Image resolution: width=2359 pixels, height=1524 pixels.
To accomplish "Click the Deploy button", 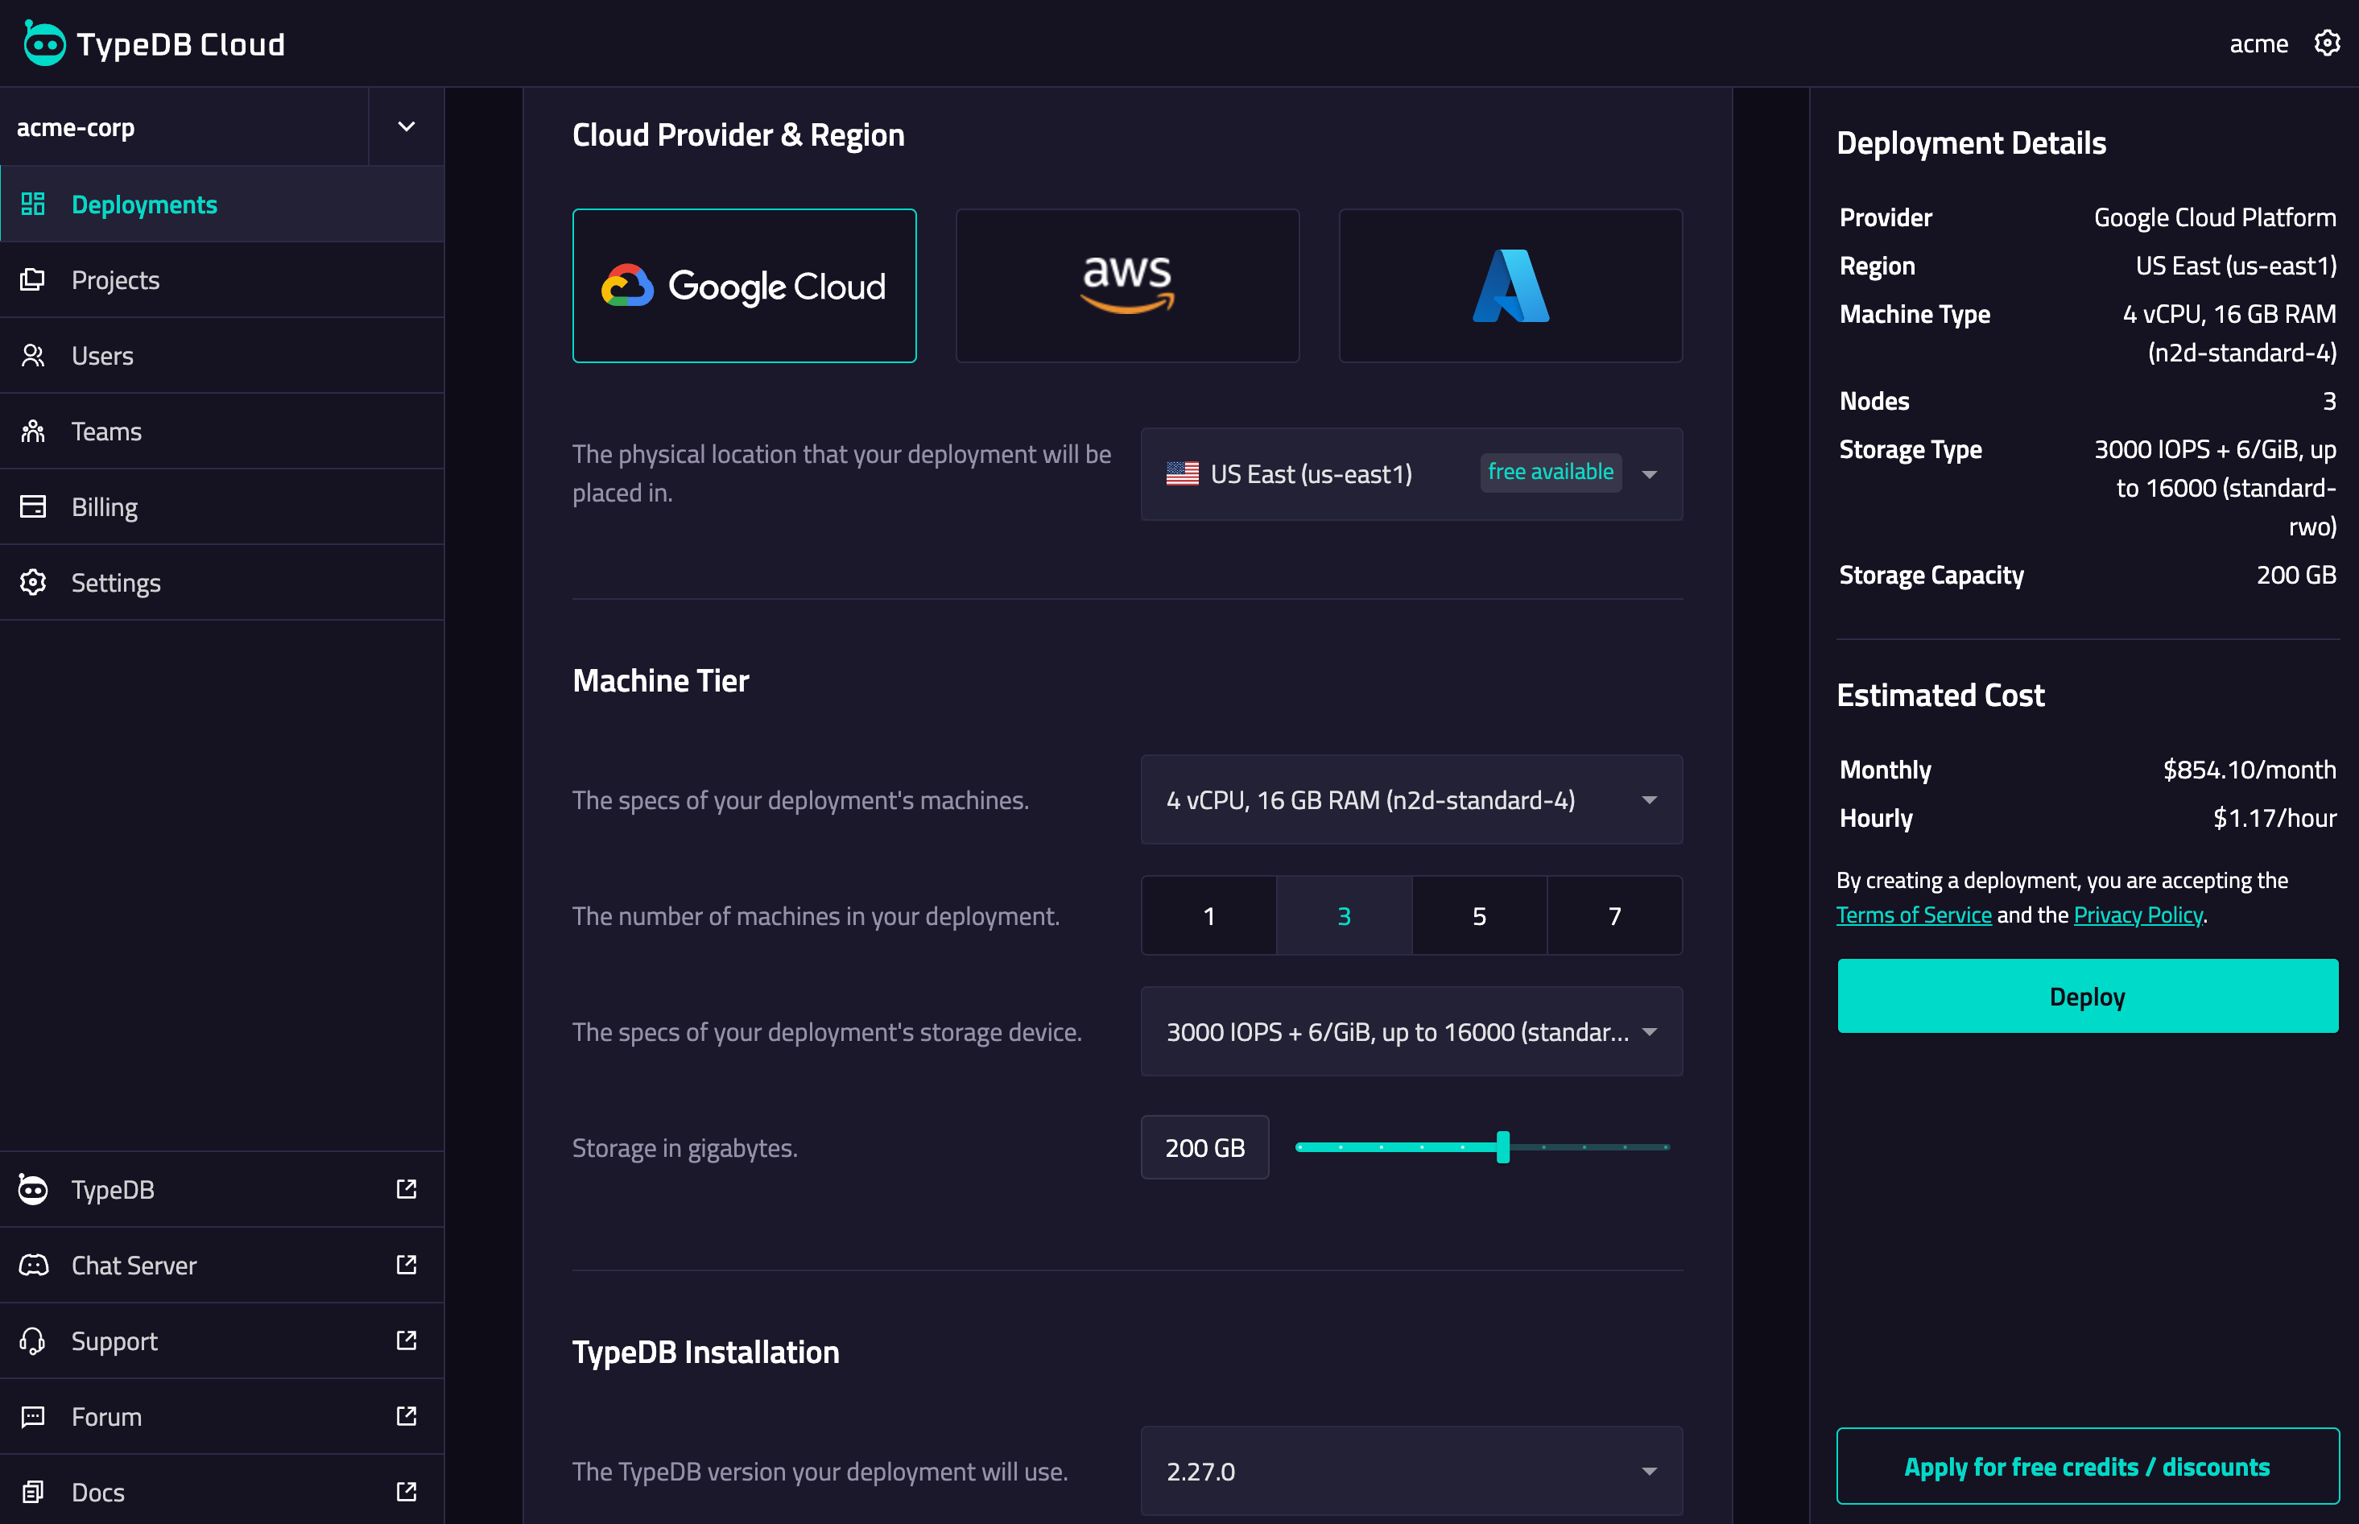I will [2087, 996].
